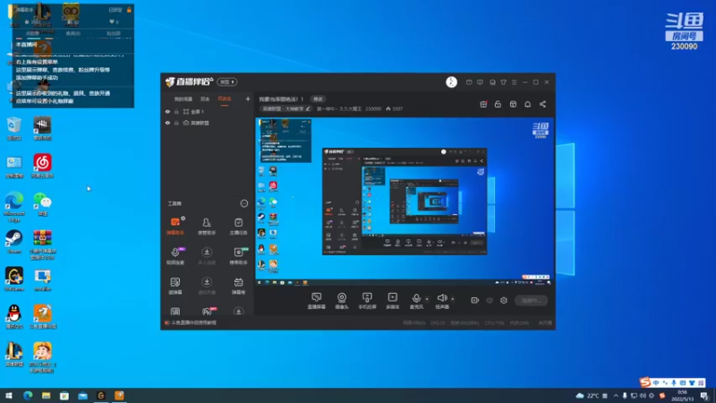Add 直播屏幕 screen capture source
This screenshot has height=403, width=716.
click(x=317, y=301)
